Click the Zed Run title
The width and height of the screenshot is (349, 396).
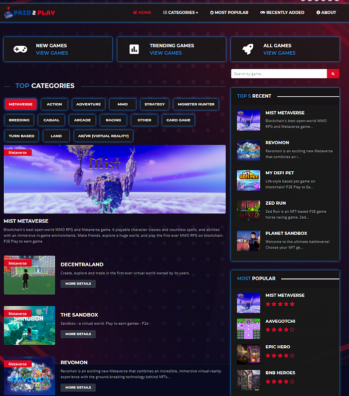pos(275,203)
